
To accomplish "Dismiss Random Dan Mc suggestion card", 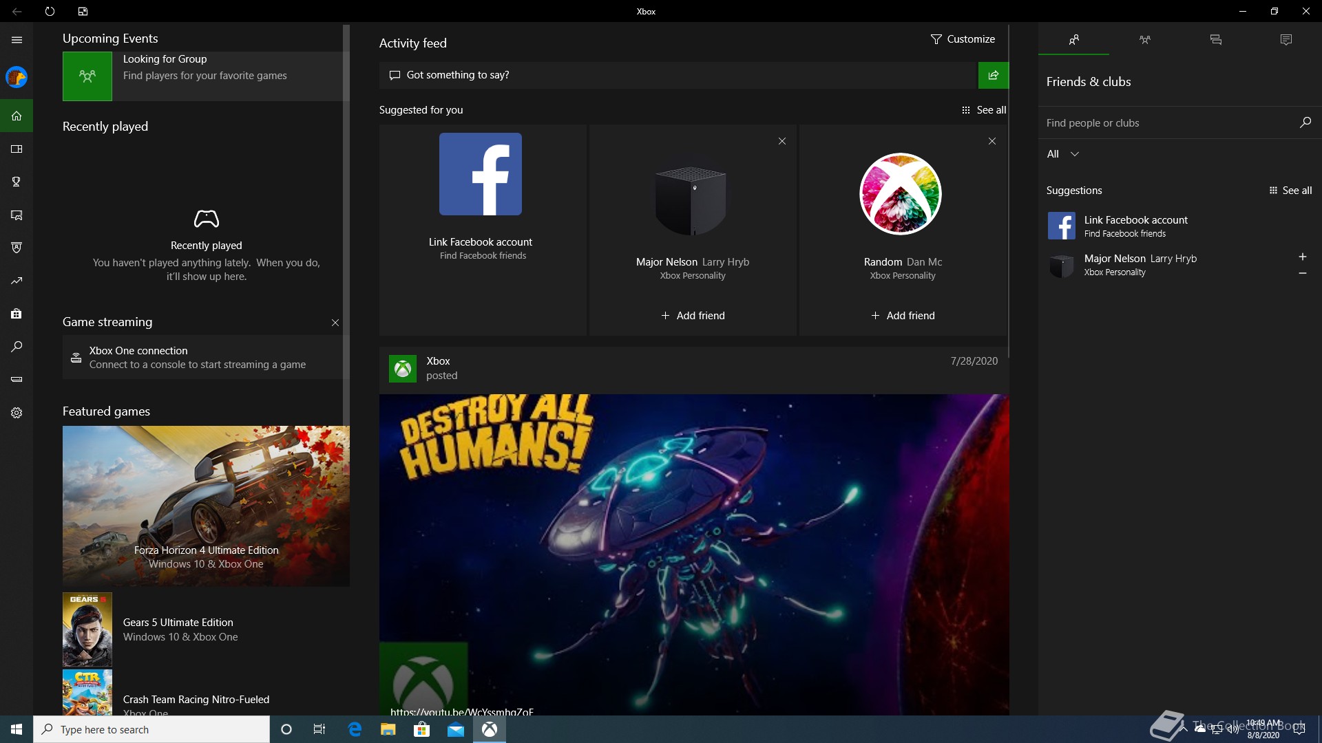I will [992, 141].
